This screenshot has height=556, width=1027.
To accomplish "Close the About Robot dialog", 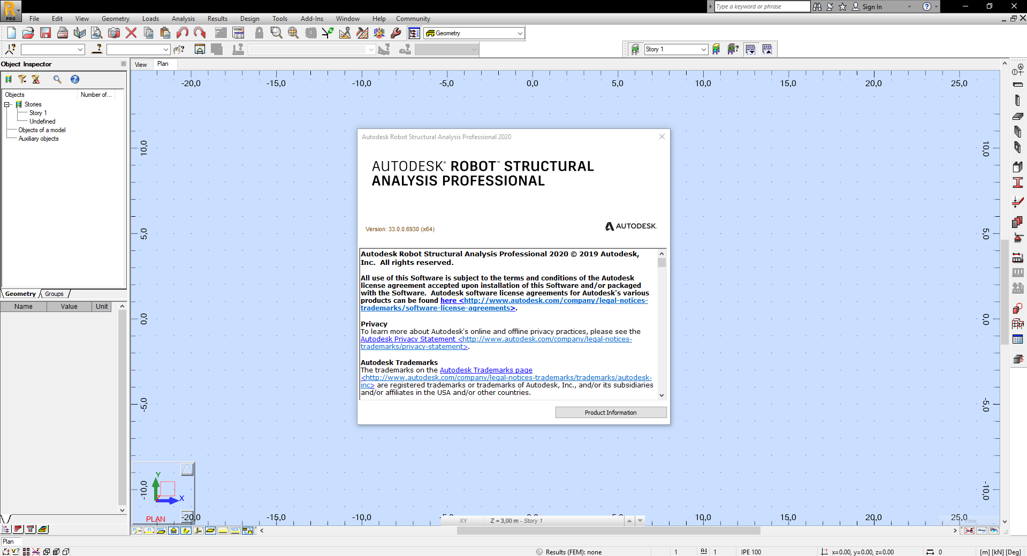I will click(662, 136).
